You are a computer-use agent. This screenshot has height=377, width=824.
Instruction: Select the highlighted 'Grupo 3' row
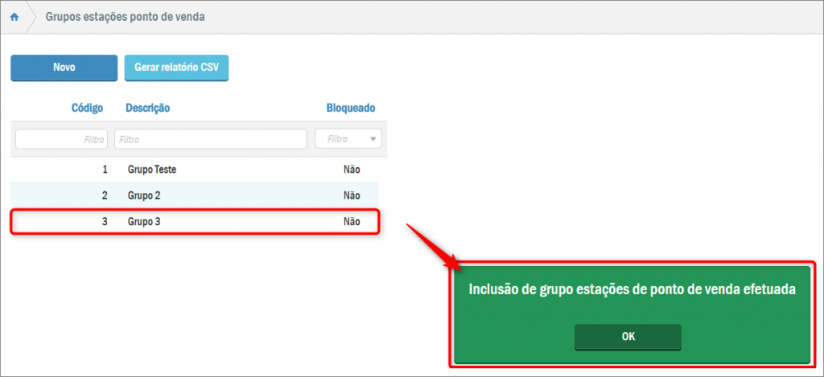tap(144, 221)
